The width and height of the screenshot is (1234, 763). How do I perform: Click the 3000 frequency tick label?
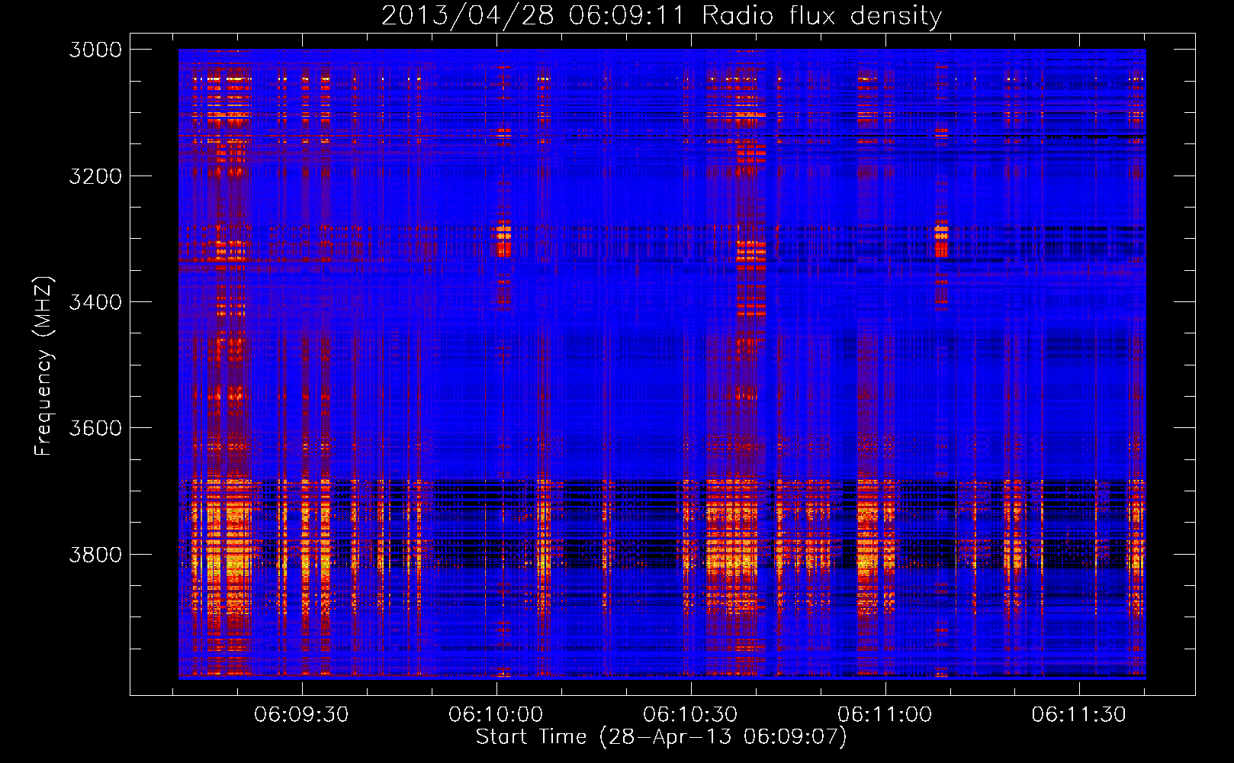(x=95, y=50)
